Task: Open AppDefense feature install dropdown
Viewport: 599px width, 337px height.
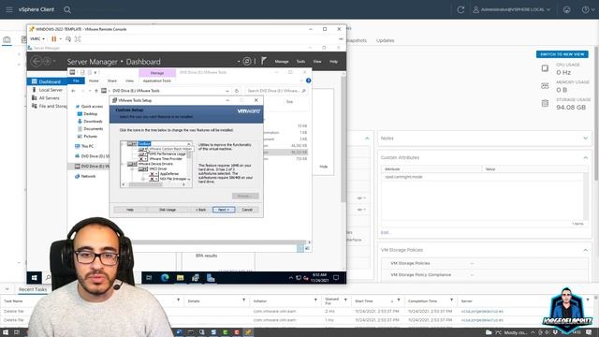Action: (x=153, y=174)
